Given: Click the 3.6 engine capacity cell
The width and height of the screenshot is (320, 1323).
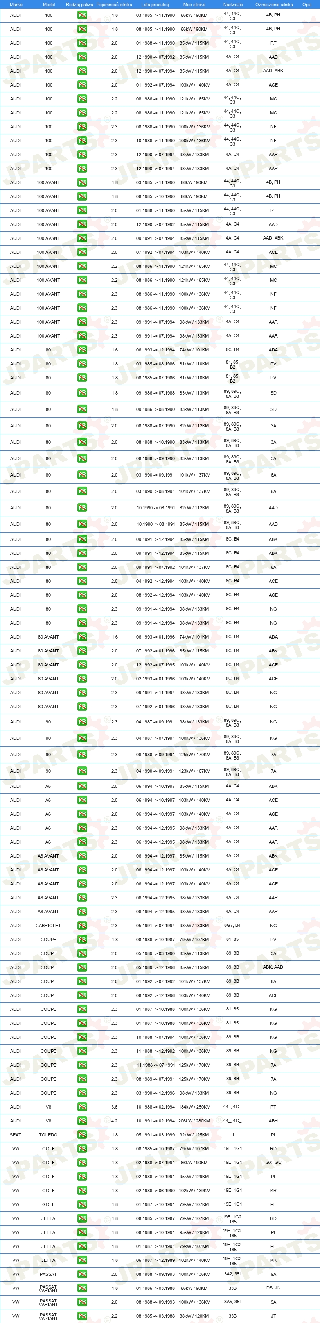Looking at the screenshot, I should (x=114, y=1107).
